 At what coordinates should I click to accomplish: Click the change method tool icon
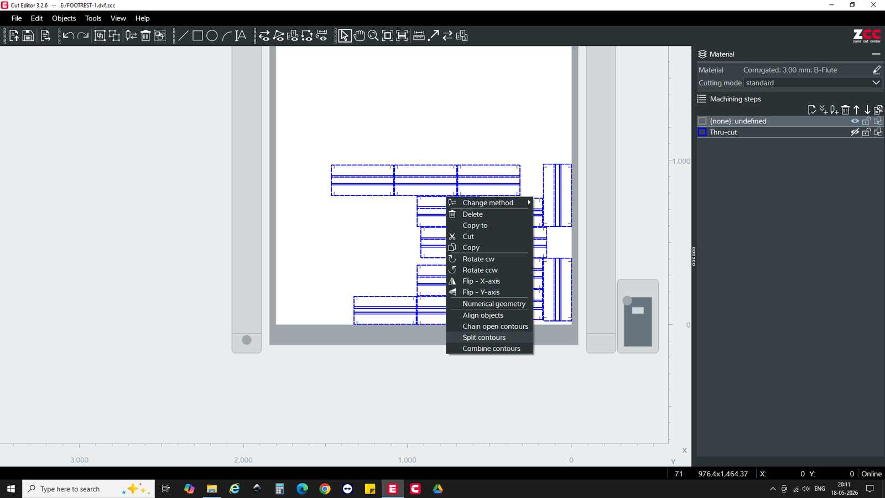(131, 36)
